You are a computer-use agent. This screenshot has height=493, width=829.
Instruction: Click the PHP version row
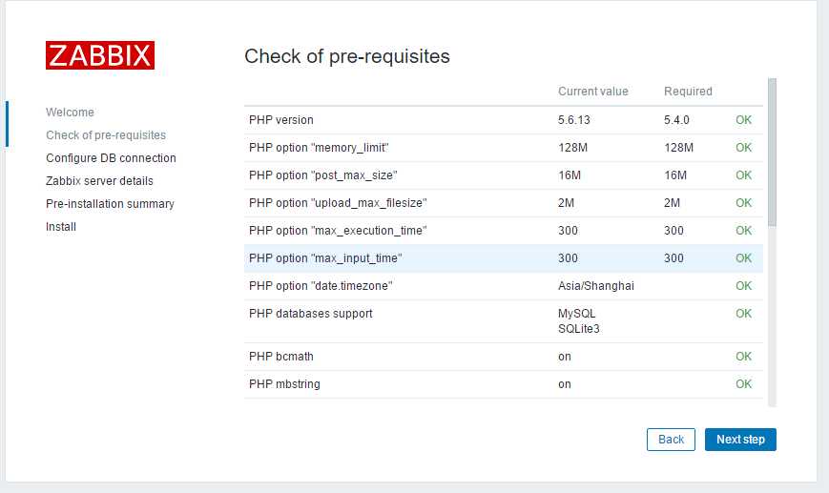[x=504, y=120]
